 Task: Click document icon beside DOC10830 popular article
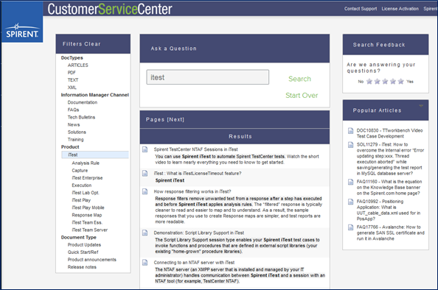[350, 131]
